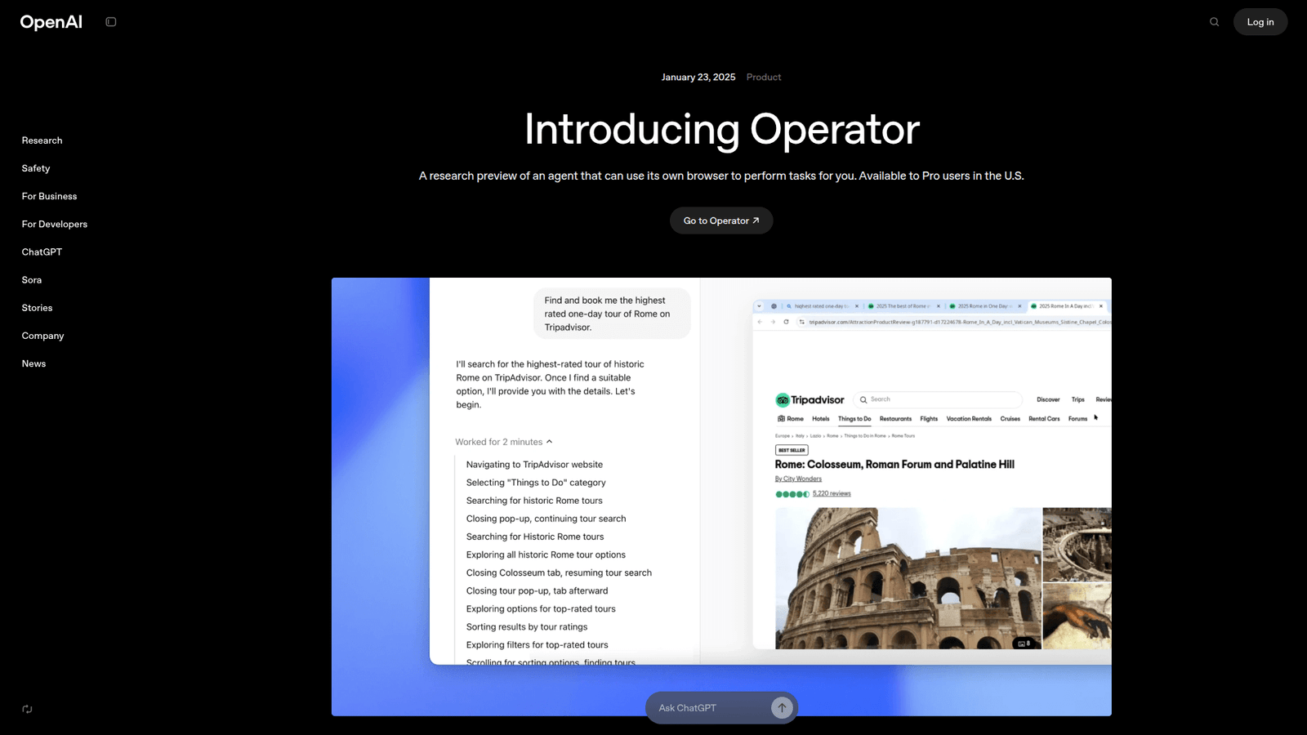Image resolution: width=1307 pixels, height=735 pixels.
Task: Click the 'Go to Operator' button
Action: (x=720, y=220)
